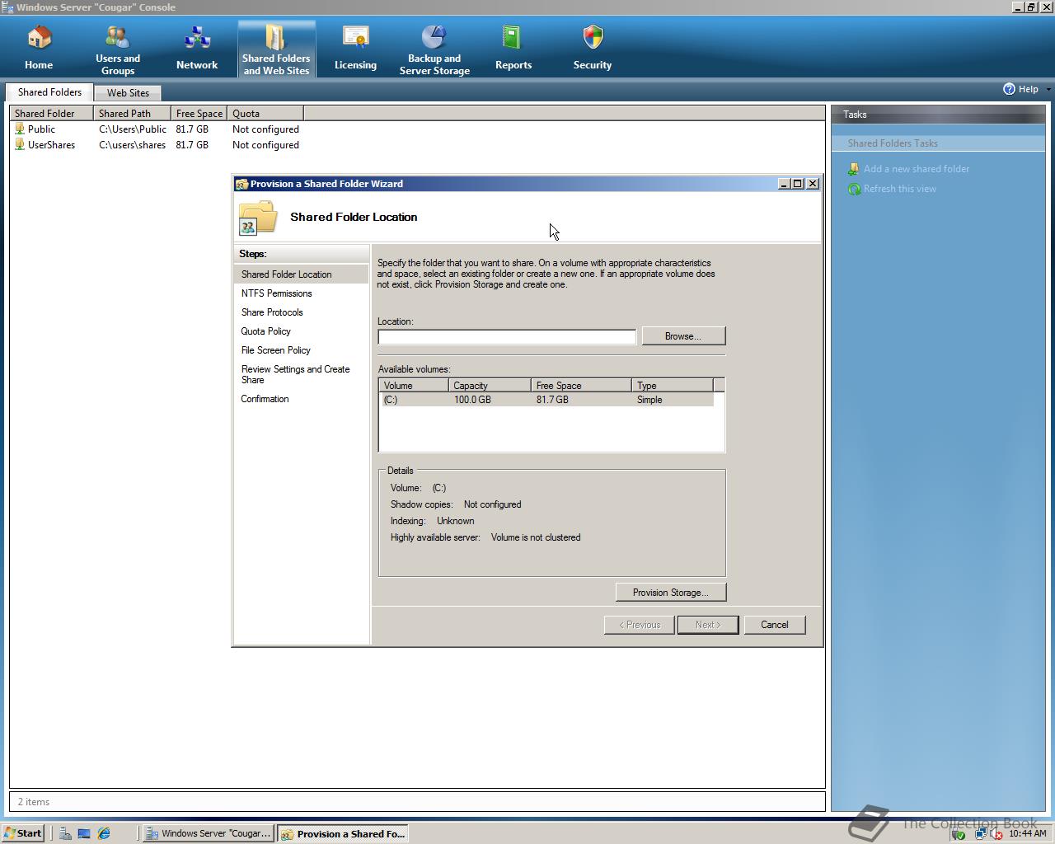Switch to Windows Server Cougar taskbar button
This screenshot has width=1055, height=844.
coord(209,833)
